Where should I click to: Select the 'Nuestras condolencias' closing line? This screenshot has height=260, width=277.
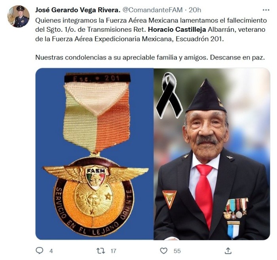pyautogui.click(x=150, y=58)
